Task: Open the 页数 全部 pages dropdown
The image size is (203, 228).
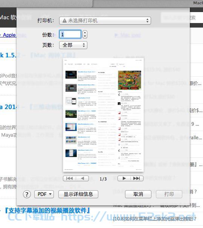Action: click(x=73, y=45)
